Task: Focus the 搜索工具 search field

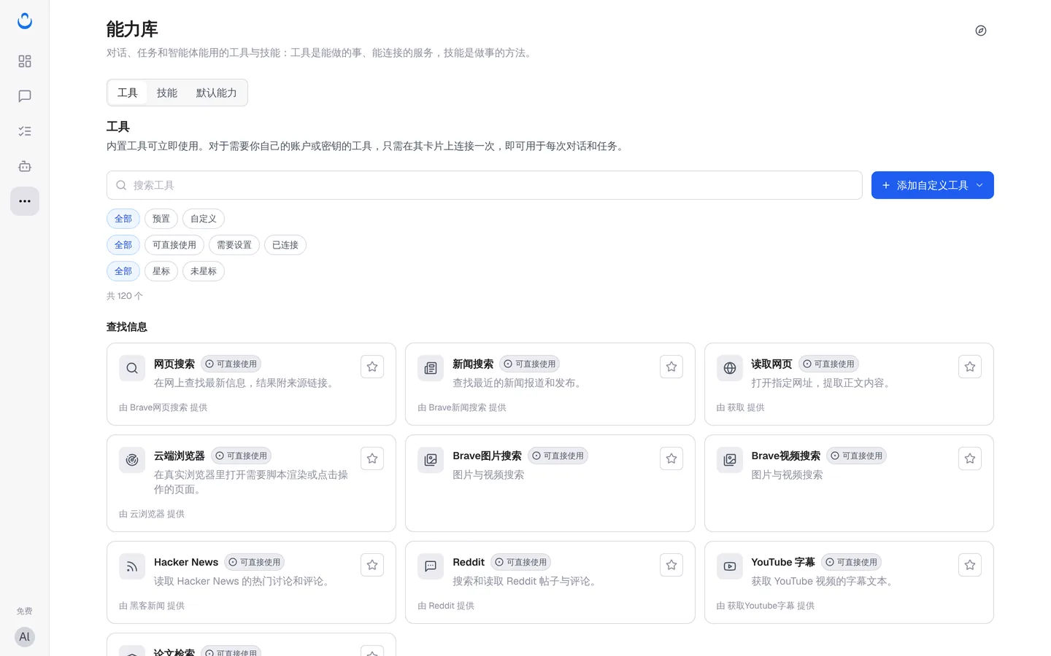Action: pos(485,185)
